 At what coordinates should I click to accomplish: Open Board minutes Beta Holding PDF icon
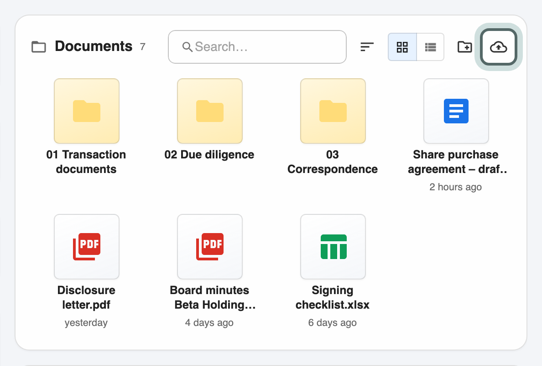pyautogui.click(x=210, y=247)
